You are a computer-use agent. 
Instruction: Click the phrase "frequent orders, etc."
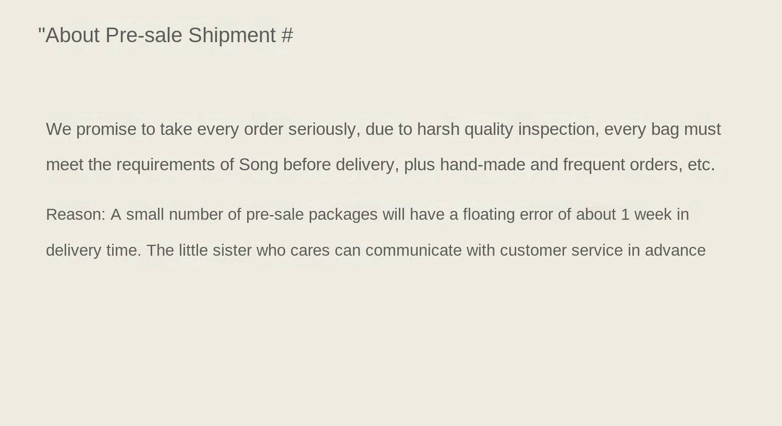639,165
